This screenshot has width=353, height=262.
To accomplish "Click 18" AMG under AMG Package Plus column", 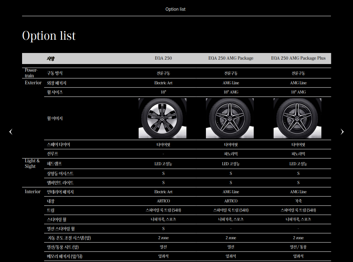I will (298, 92).
